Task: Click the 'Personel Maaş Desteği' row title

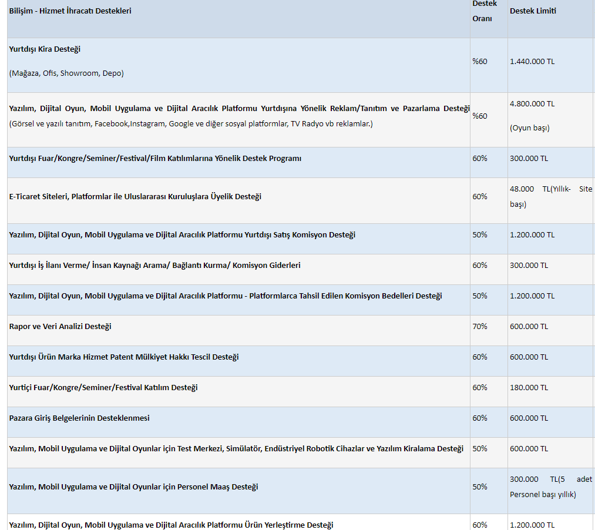Action: point(133,487)
